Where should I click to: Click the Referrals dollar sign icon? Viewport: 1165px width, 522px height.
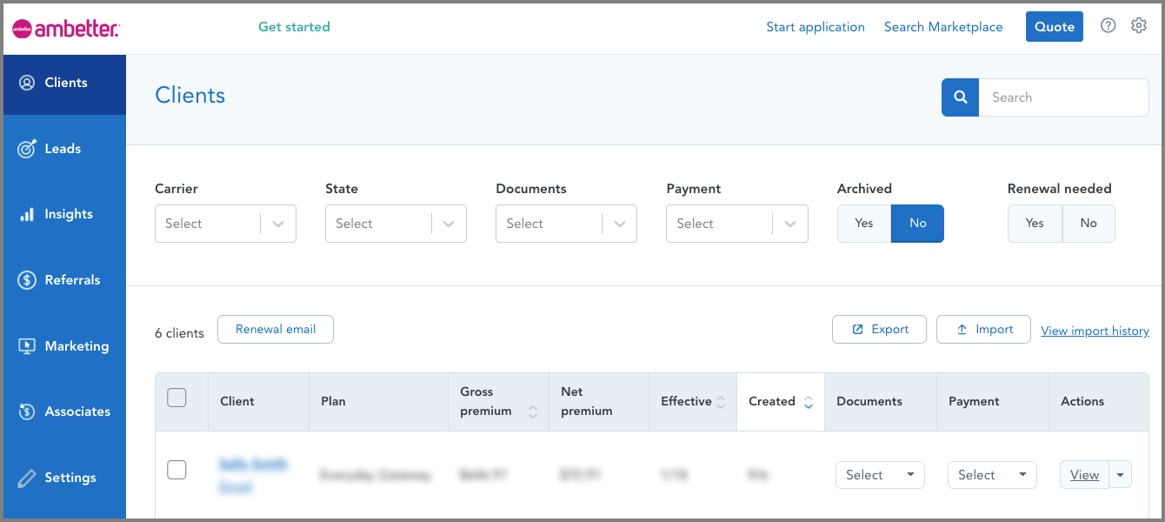27,280
